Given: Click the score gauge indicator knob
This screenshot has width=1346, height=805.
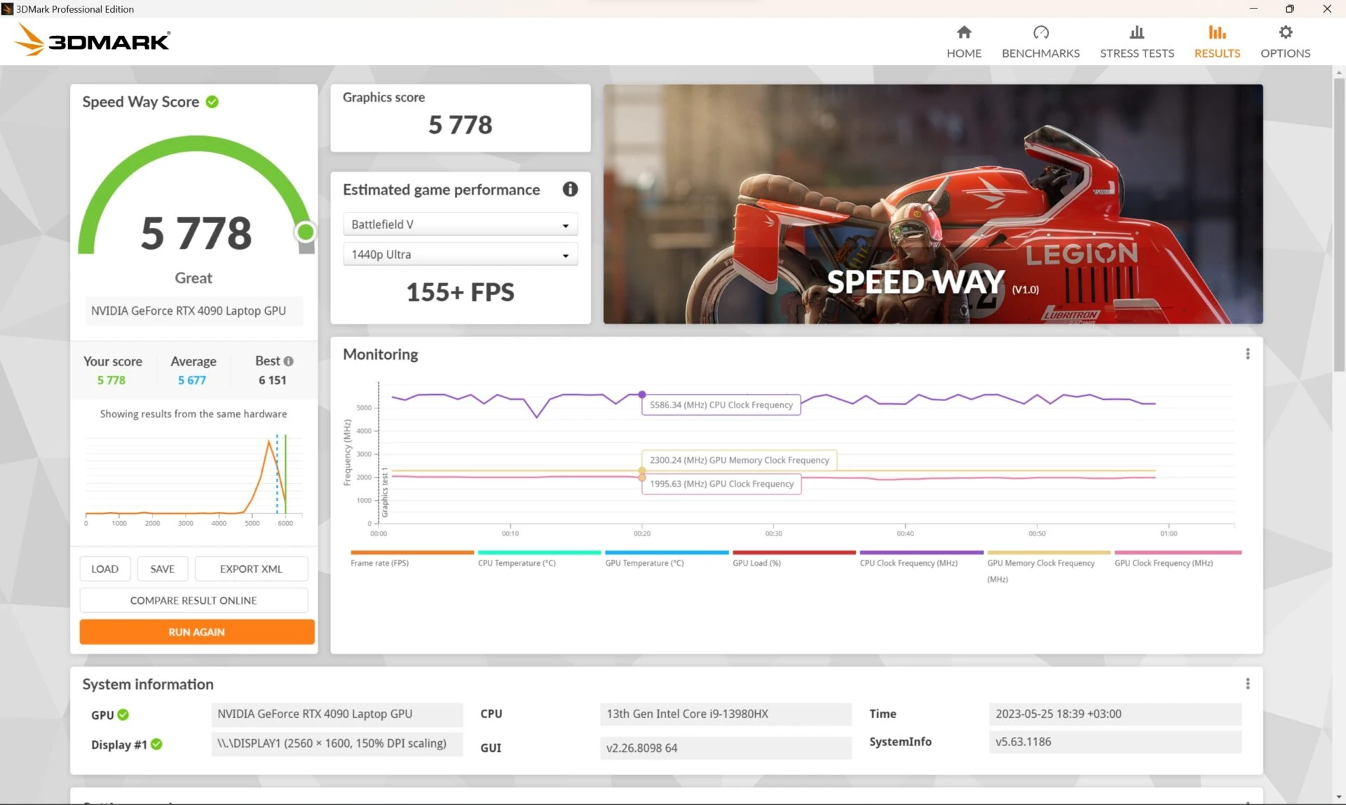Looking at the screenshot, I should pos(306,232).
